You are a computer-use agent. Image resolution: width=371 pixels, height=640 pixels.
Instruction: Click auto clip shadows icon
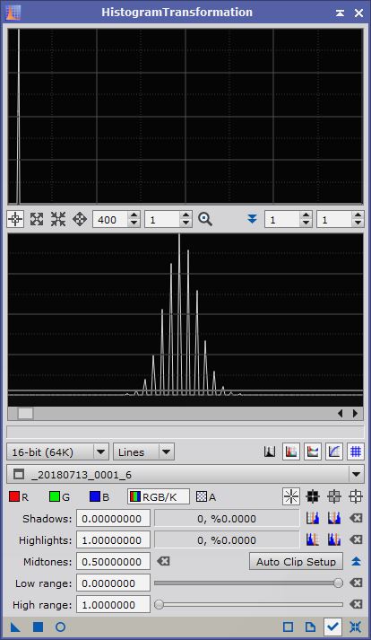[312, 518]
